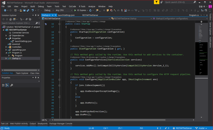Collapse the Program.cs node
Viewport: 213px width, 130px height.
[6, 53]
